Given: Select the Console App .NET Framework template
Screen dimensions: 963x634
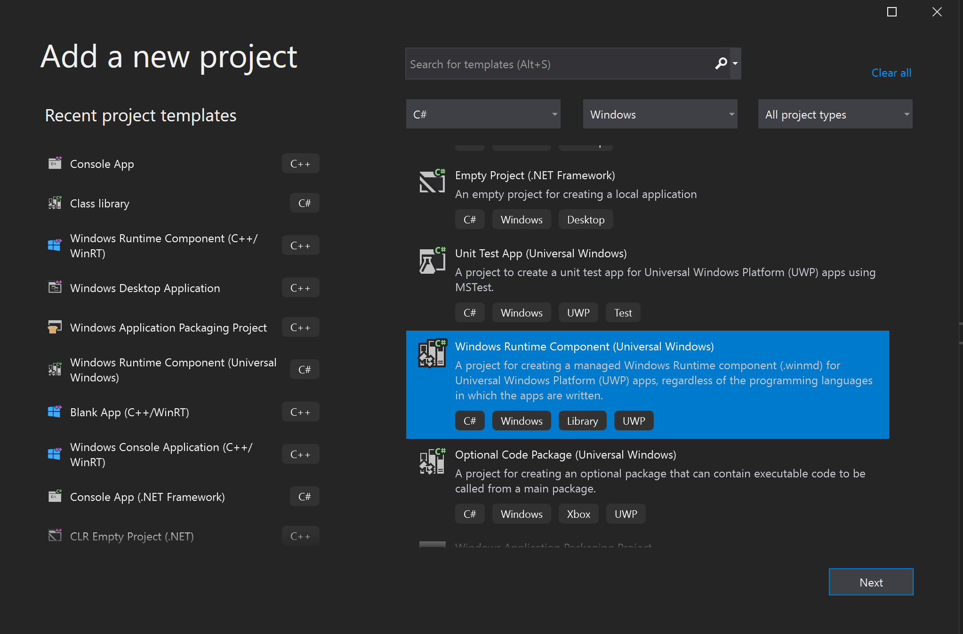Looking at the screenshot, I should point(146,497).
